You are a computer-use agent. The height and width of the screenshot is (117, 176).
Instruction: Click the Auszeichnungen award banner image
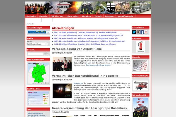pyautogui.click(x=39, y=32)
